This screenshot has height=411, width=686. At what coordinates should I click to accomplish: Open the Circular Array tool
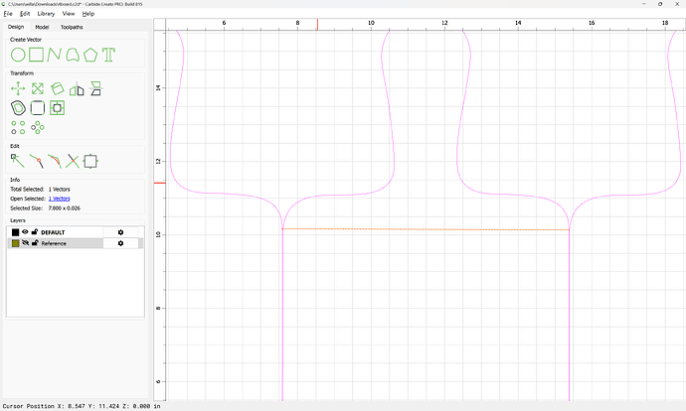pyautogui.click(x=38, y=127)
